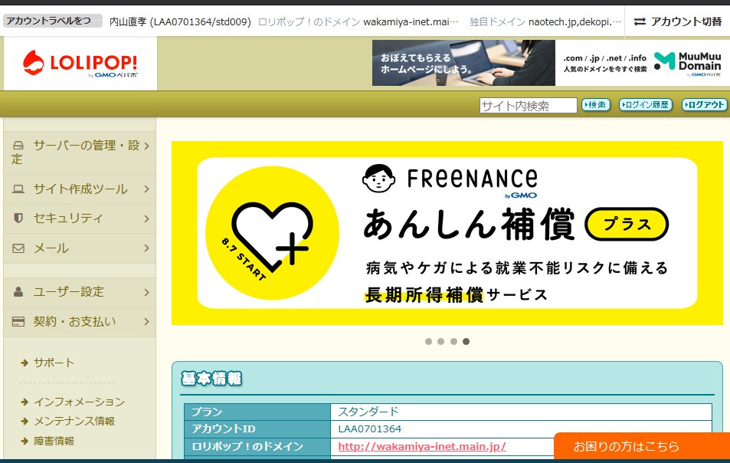Click the swap arrows icon for アカウント切替
Viewport: 730px width, 463px height.
pos(640,21)
